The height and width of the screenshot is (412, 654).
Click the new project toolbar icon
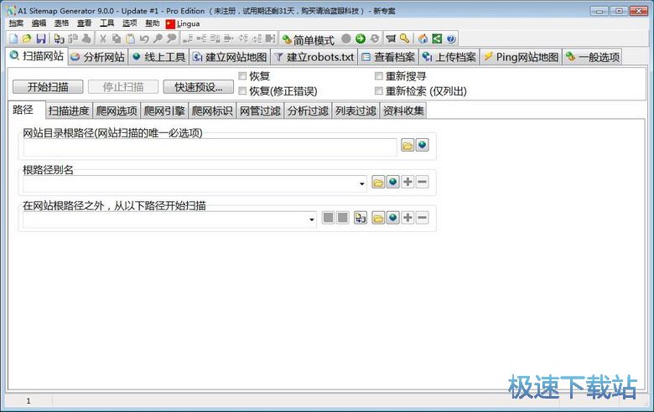[x=13, y=39]
